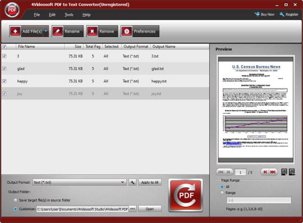Open the Output Format dropdown
Viewport: 303px width, 223px height.
pos(80,182)
